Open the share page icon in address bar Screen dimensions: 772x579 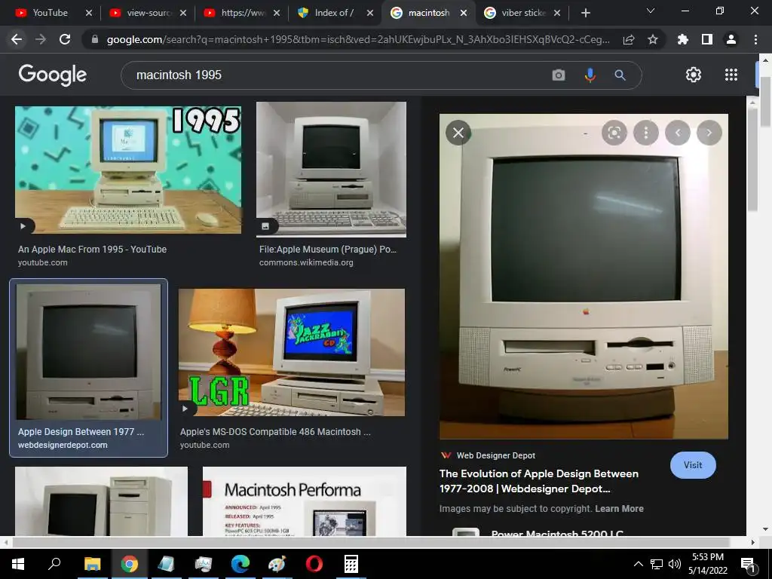pos(629,39)
